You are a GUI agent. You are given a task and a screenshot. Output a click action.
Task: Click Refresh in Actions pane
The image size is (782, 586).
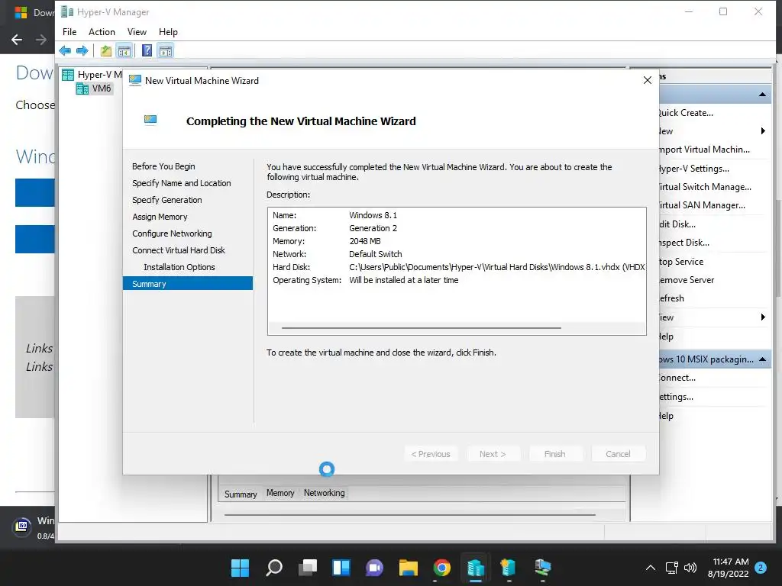click(x=672, y=298)
